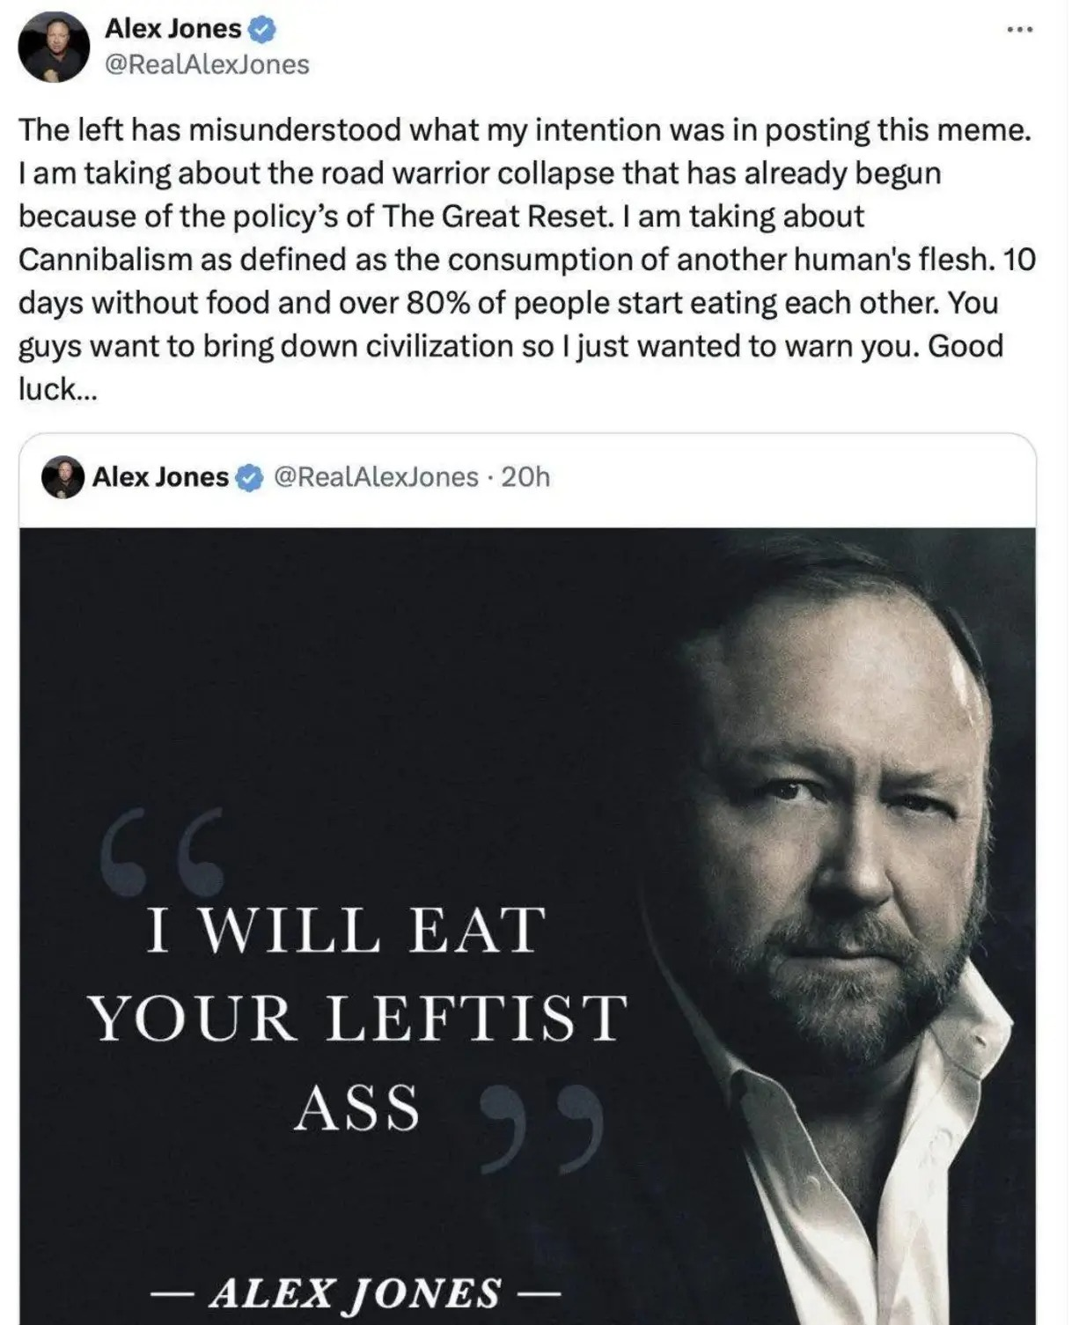Click the "I WILL EAT" line in the meme
The width and height of the screenshot is (1072, 1325).
coord(346,931)
